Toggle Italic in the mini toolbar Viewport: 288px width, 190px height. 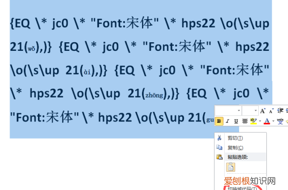pyautogui.click(x=228, y=121)
